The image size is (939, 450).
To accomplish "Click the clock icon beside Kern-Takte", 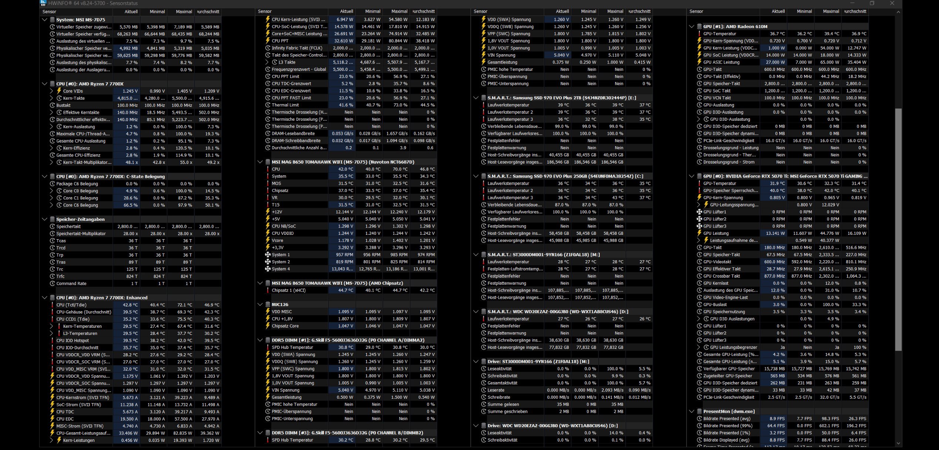I will click(59, 98).
